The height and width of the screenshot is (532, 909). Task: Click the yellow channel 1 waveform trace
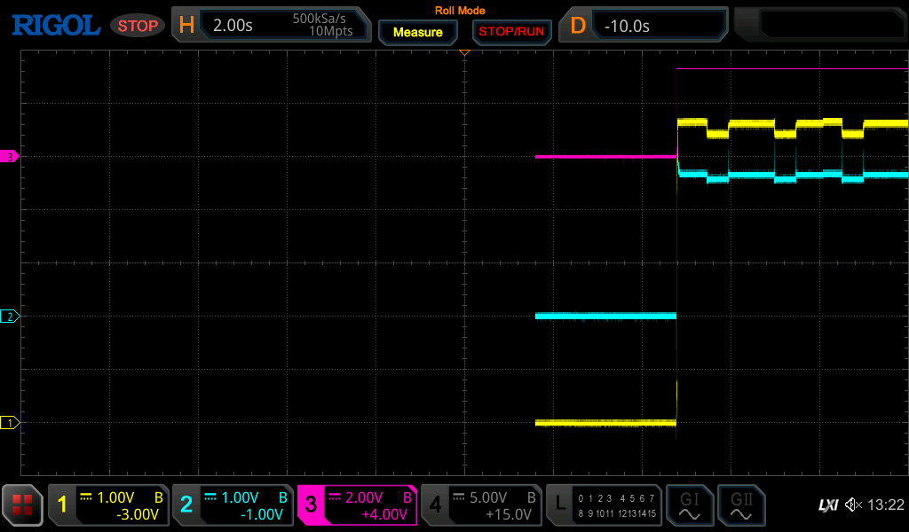(x=605, y=423)
